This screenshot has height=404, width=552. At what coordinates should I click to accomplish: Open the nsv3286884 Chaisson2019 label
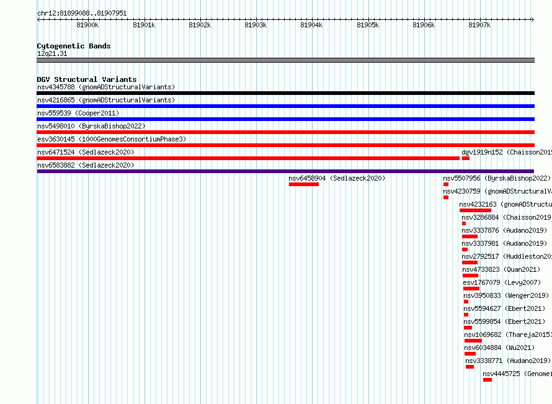(507, 217)
